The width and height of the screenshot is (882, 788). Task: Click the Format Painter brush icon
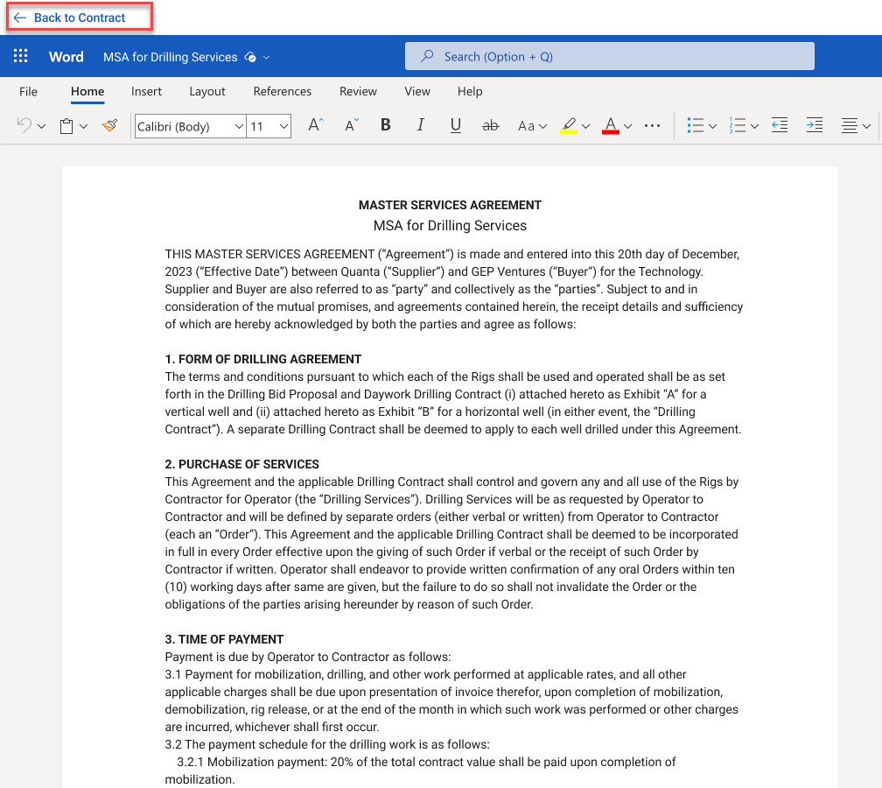pos(109,126)
